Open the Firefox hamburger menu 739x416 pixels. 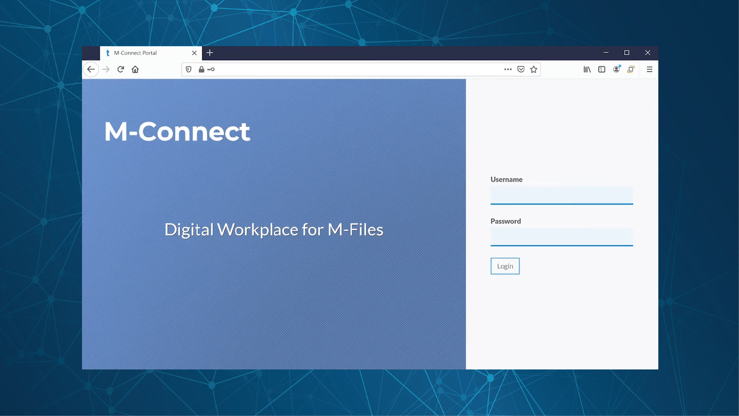[649, 69]
